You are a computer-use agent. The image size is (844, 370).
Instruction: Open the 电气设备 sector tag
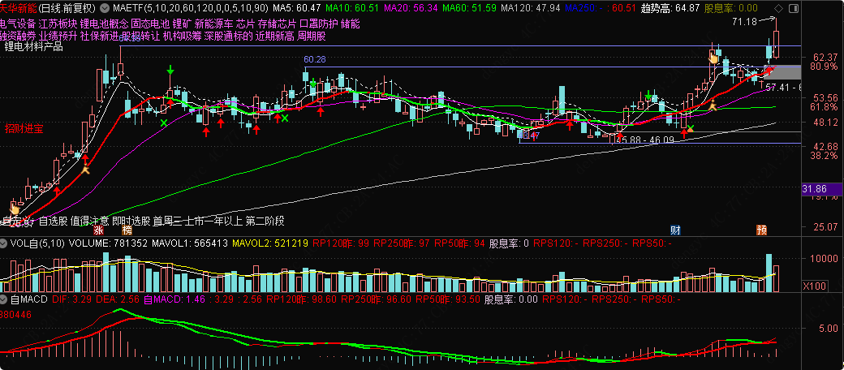click(17, 23)
